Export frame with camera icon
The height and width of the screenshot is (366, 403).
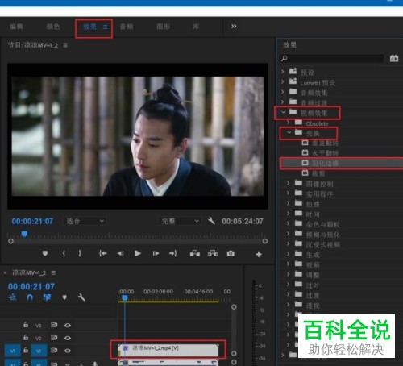tap(231, 253)
